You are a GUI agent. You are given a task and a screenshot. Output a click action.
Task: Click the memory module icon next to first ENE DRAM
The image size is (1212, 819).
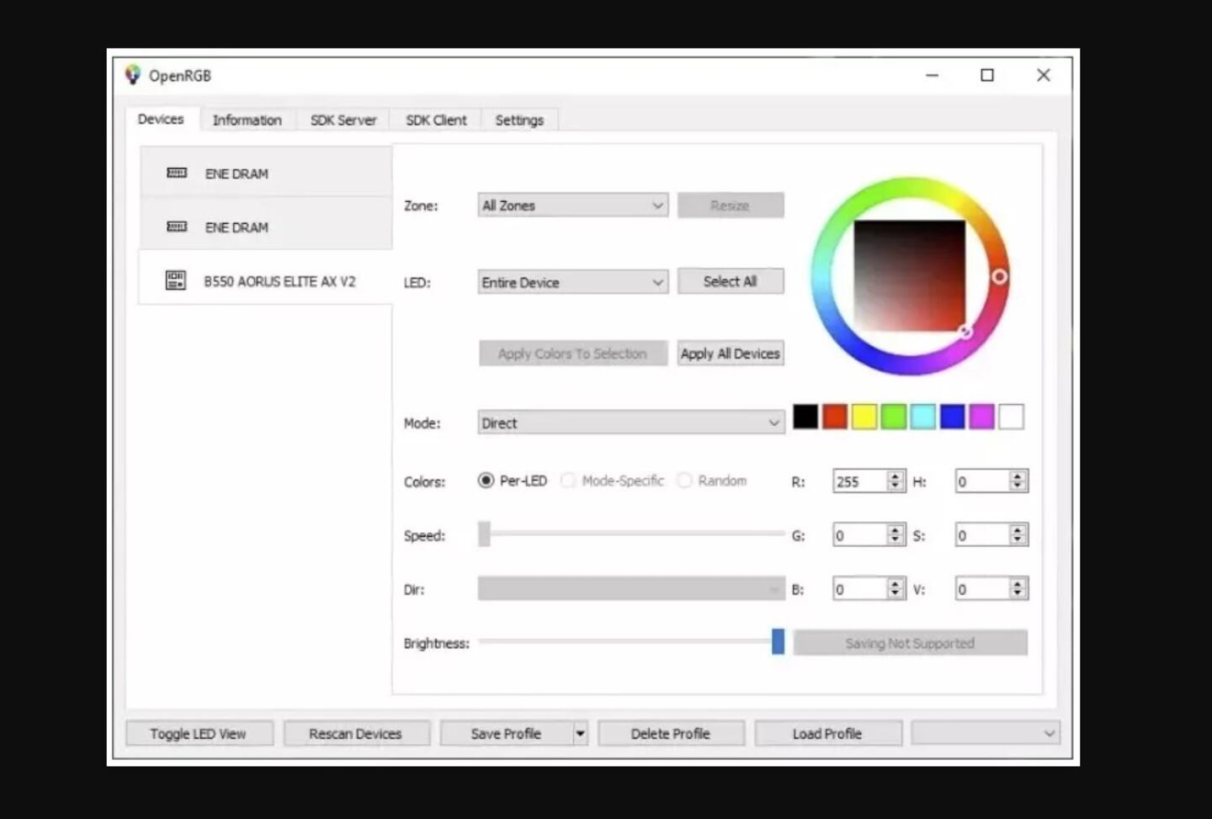[175, 173]
